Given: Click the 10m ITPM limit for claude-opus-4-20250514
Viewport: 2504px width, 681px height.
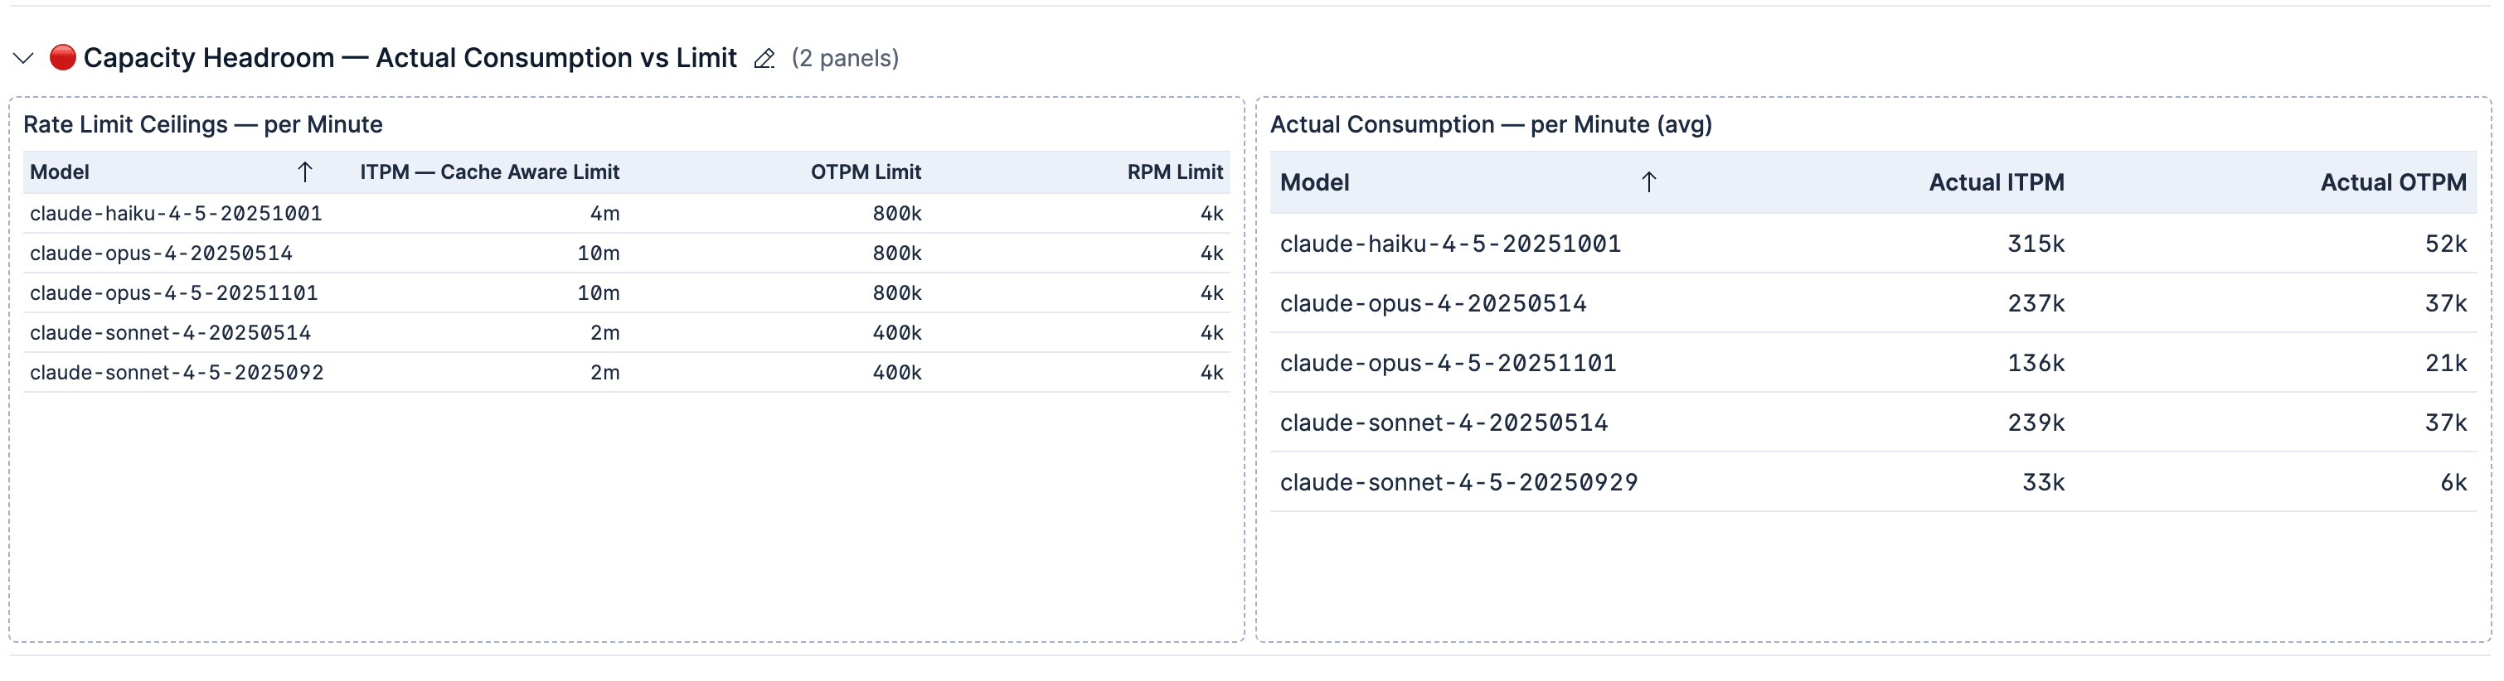Looking at the screenshot, I should pyautogui.click(x=598, y=253).
